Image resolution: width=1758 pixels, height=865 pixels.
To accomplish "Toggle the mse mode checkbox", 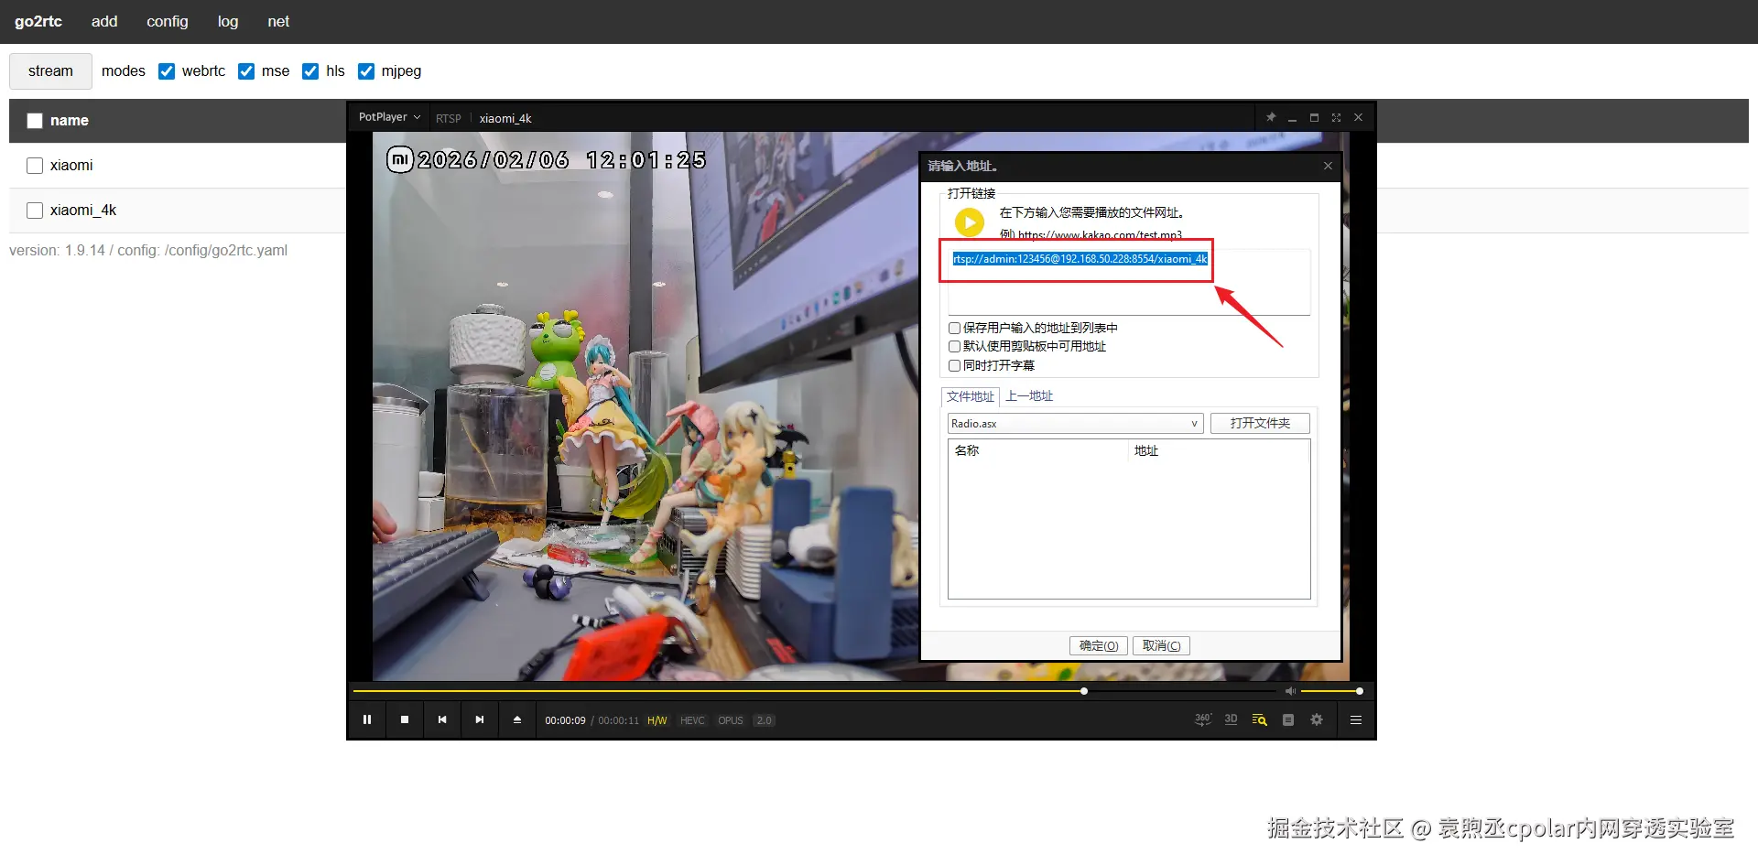I will pos(246,71).
